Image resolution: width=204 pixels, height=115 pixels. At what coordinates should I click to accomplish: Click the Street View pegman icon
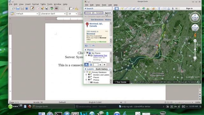tap(195, 35)
